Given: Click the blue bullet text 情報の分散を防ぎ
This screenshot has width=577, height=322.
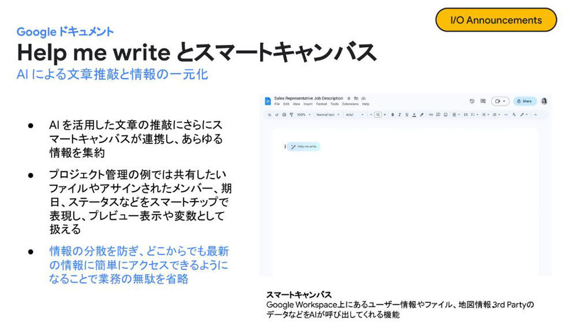Looking at the screenshot, I should pos(93,251).
